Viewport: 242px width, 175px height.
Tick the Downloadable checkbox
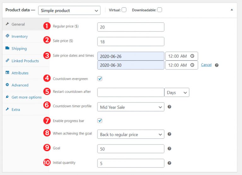(159, 10)
